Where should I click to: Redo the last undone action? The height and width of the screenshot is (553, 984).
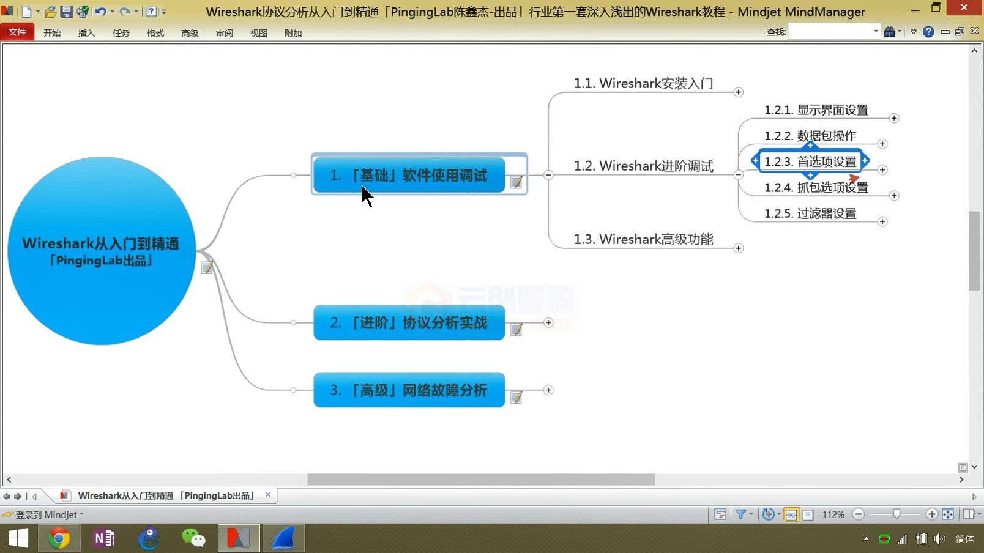tap(125, 12)
